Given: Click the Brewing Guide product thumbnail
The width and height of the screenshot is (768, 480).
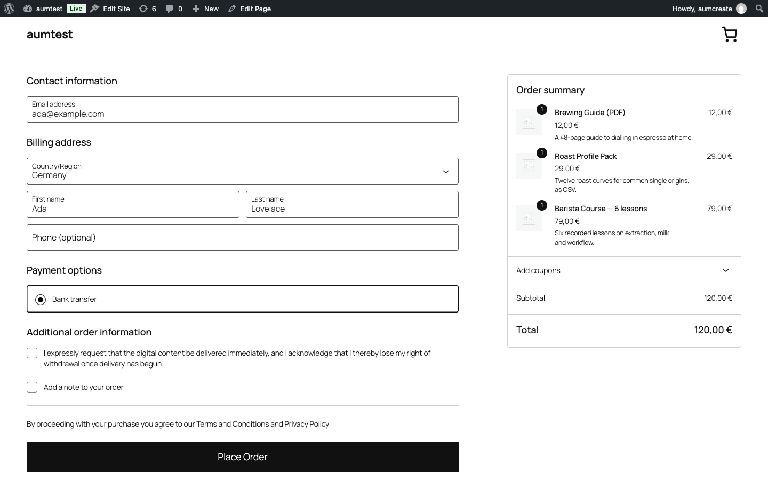Looking at the screenshot, I should coord(529,122).
